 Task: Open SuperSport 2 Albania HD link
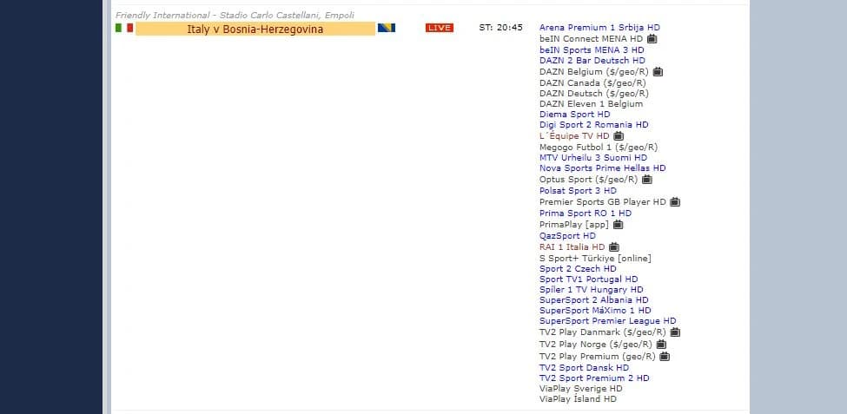pyautogui.click(x=594, y=300)
